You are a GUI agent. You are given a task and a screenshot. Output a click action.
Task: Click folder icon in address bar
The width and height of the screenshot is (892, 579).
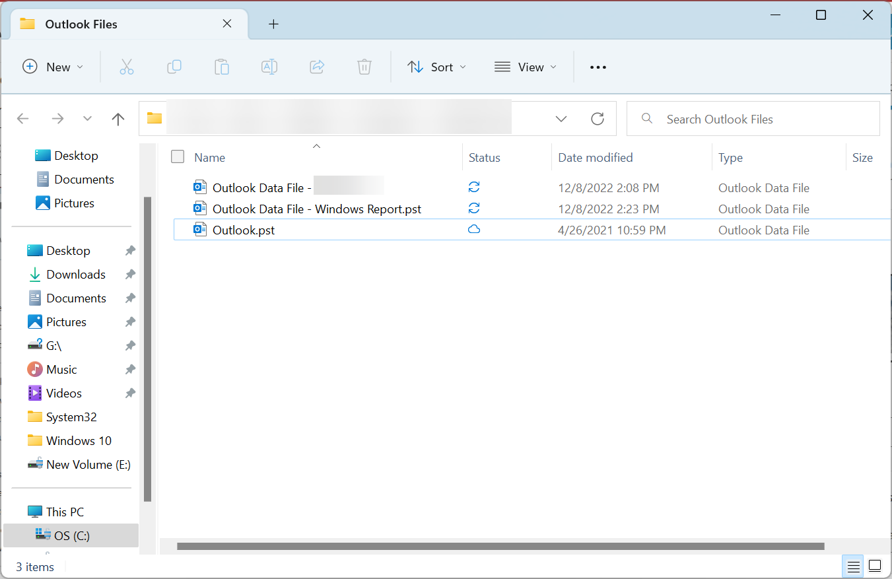154,118
